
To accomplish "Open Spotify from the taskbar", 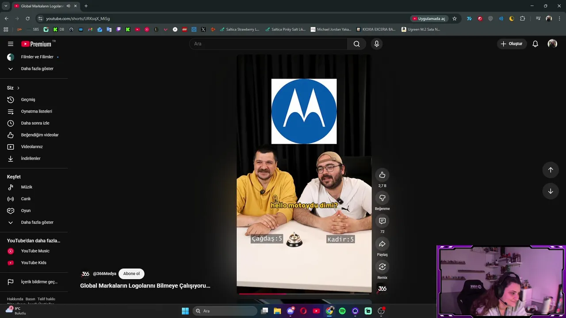I will [x=342, y=311].
